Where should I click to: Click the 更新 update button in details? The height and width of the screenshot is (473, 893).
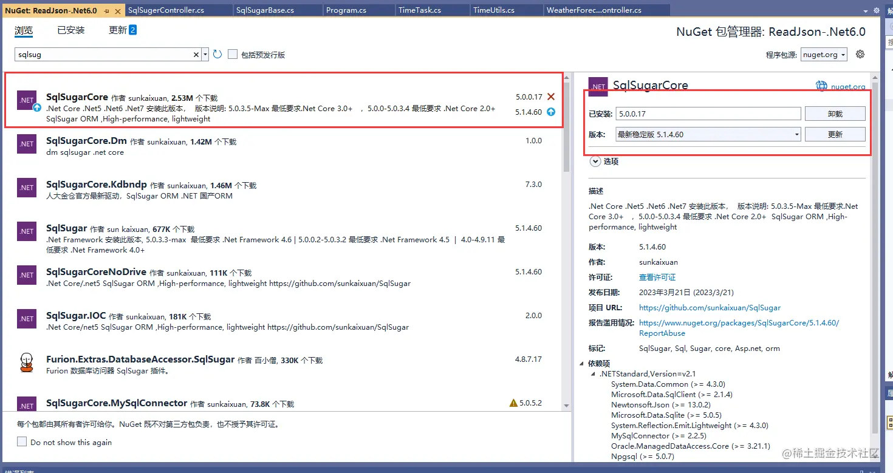pos(835,134)
